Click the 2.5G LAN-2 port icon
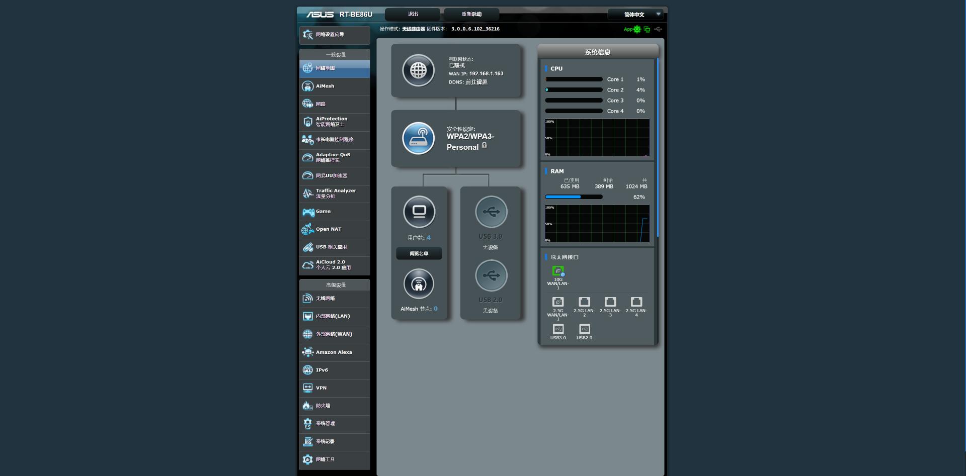This screenshot has height=476, width=966. [x=584, y=302]
